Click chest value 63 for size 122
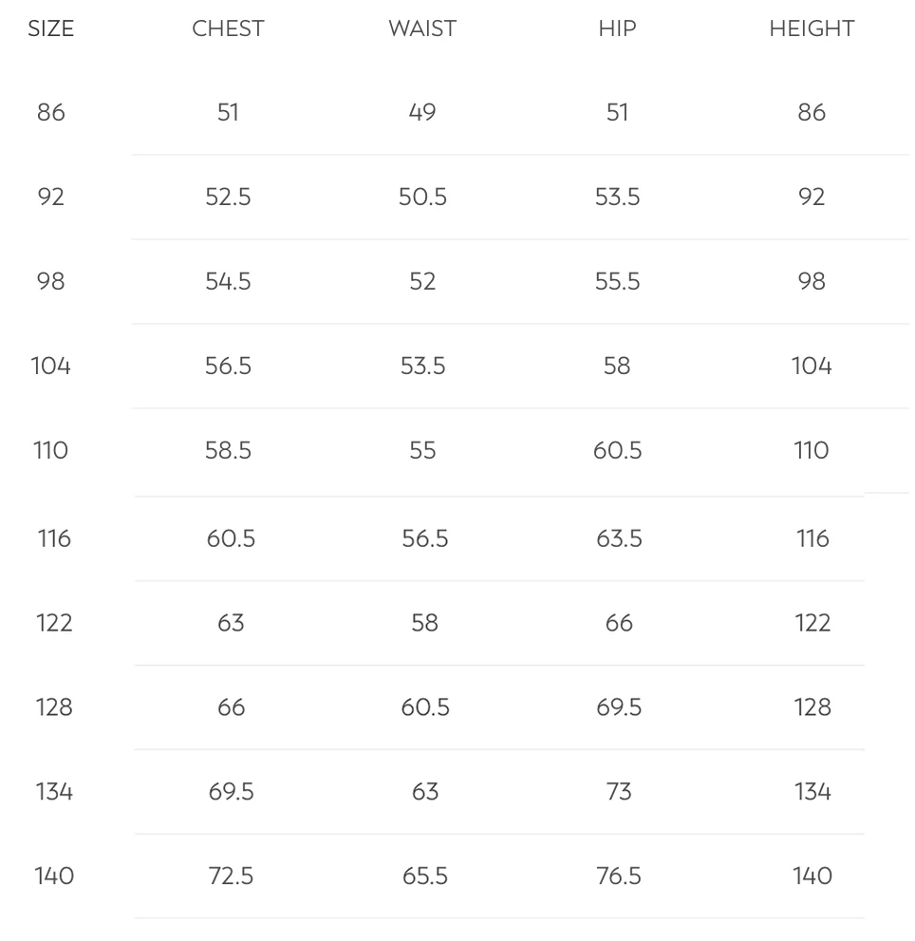This screenshot has width=915, height=941. pos(231,623)
